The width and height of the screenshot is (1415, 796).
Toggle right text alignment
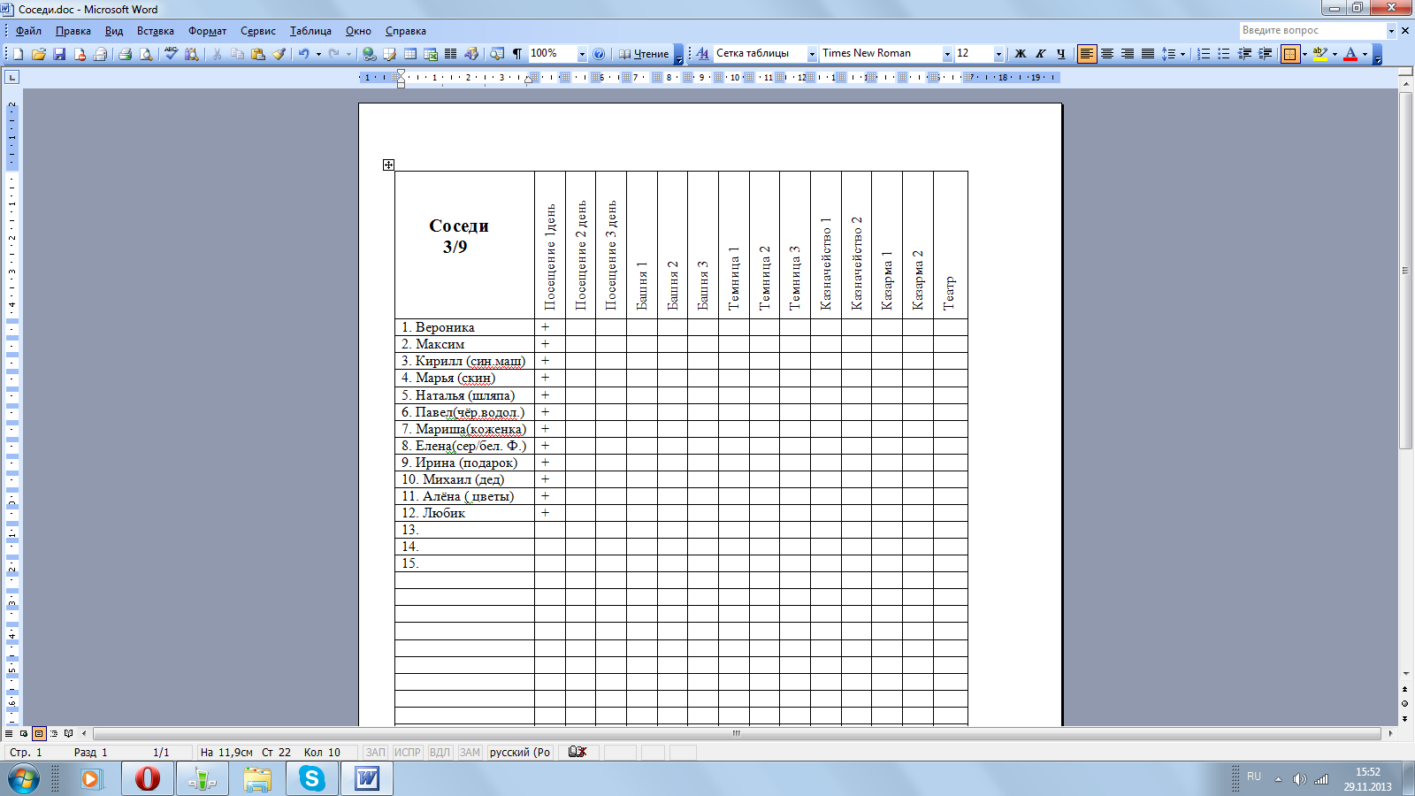click(x=1128, y=54)
